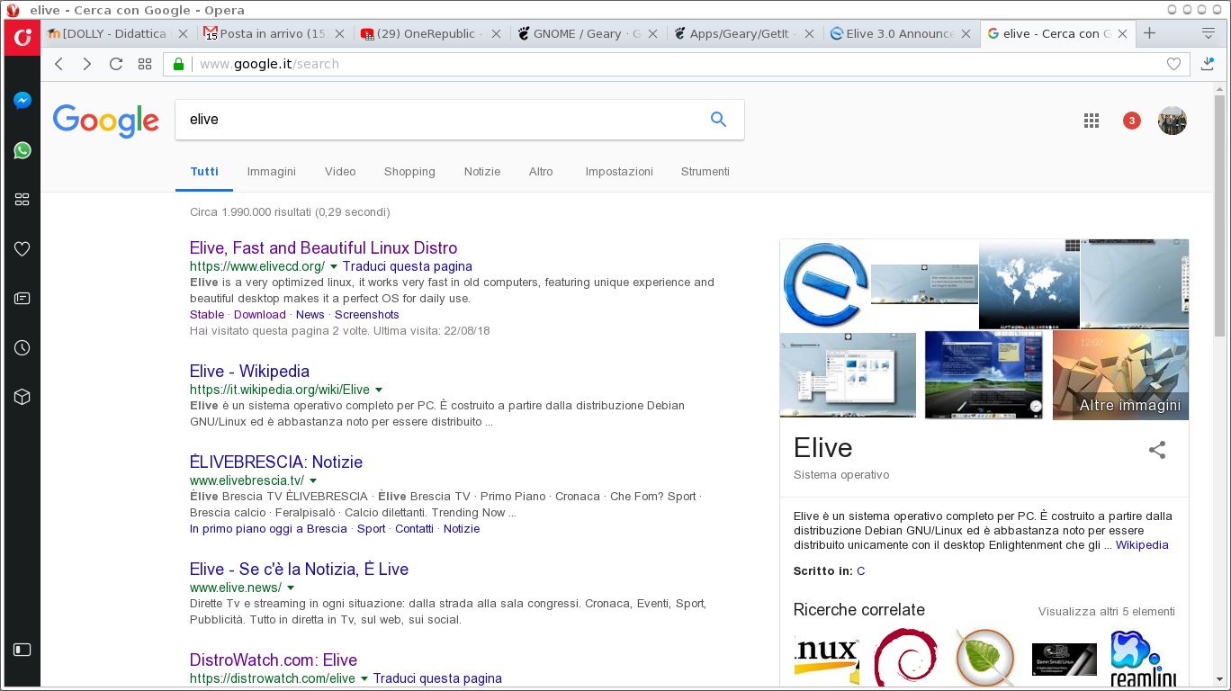
Task: Open Facebook Messenger in the sidebar
Action: tap(22, 101)
